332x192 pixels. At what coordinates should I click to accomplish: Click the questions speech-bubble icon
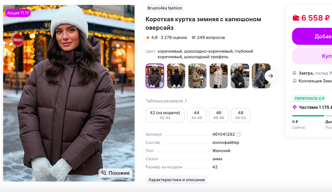pyautogui.click(x=194, y=38)
